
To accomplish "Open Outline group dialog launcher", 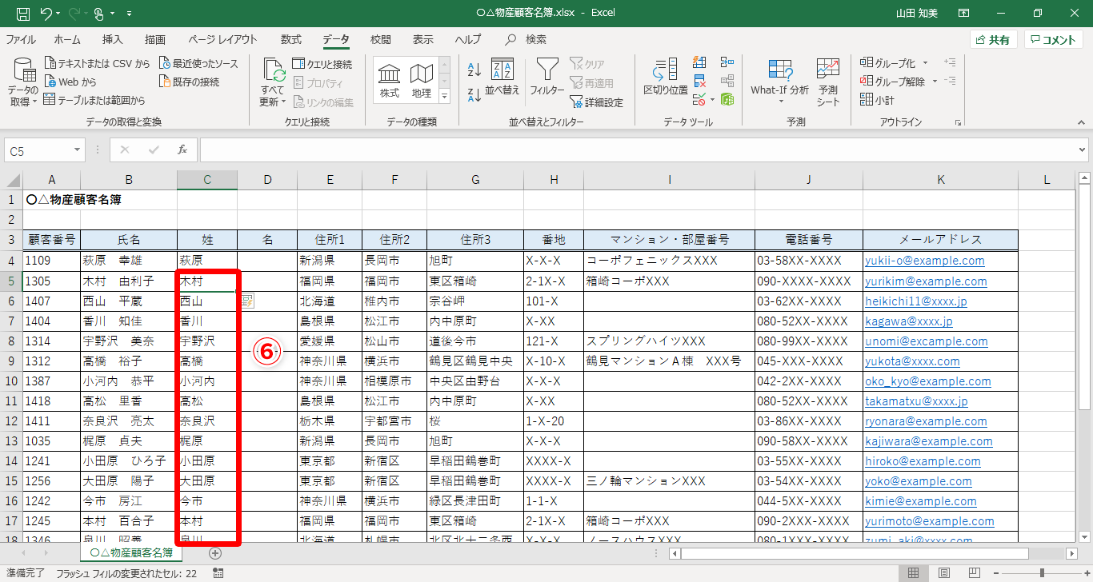I will (x=959, y=122).
